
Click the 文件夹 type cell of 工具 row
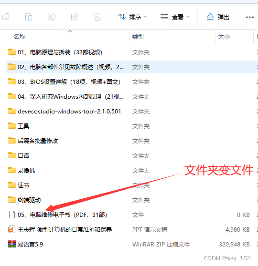[141, 126]
